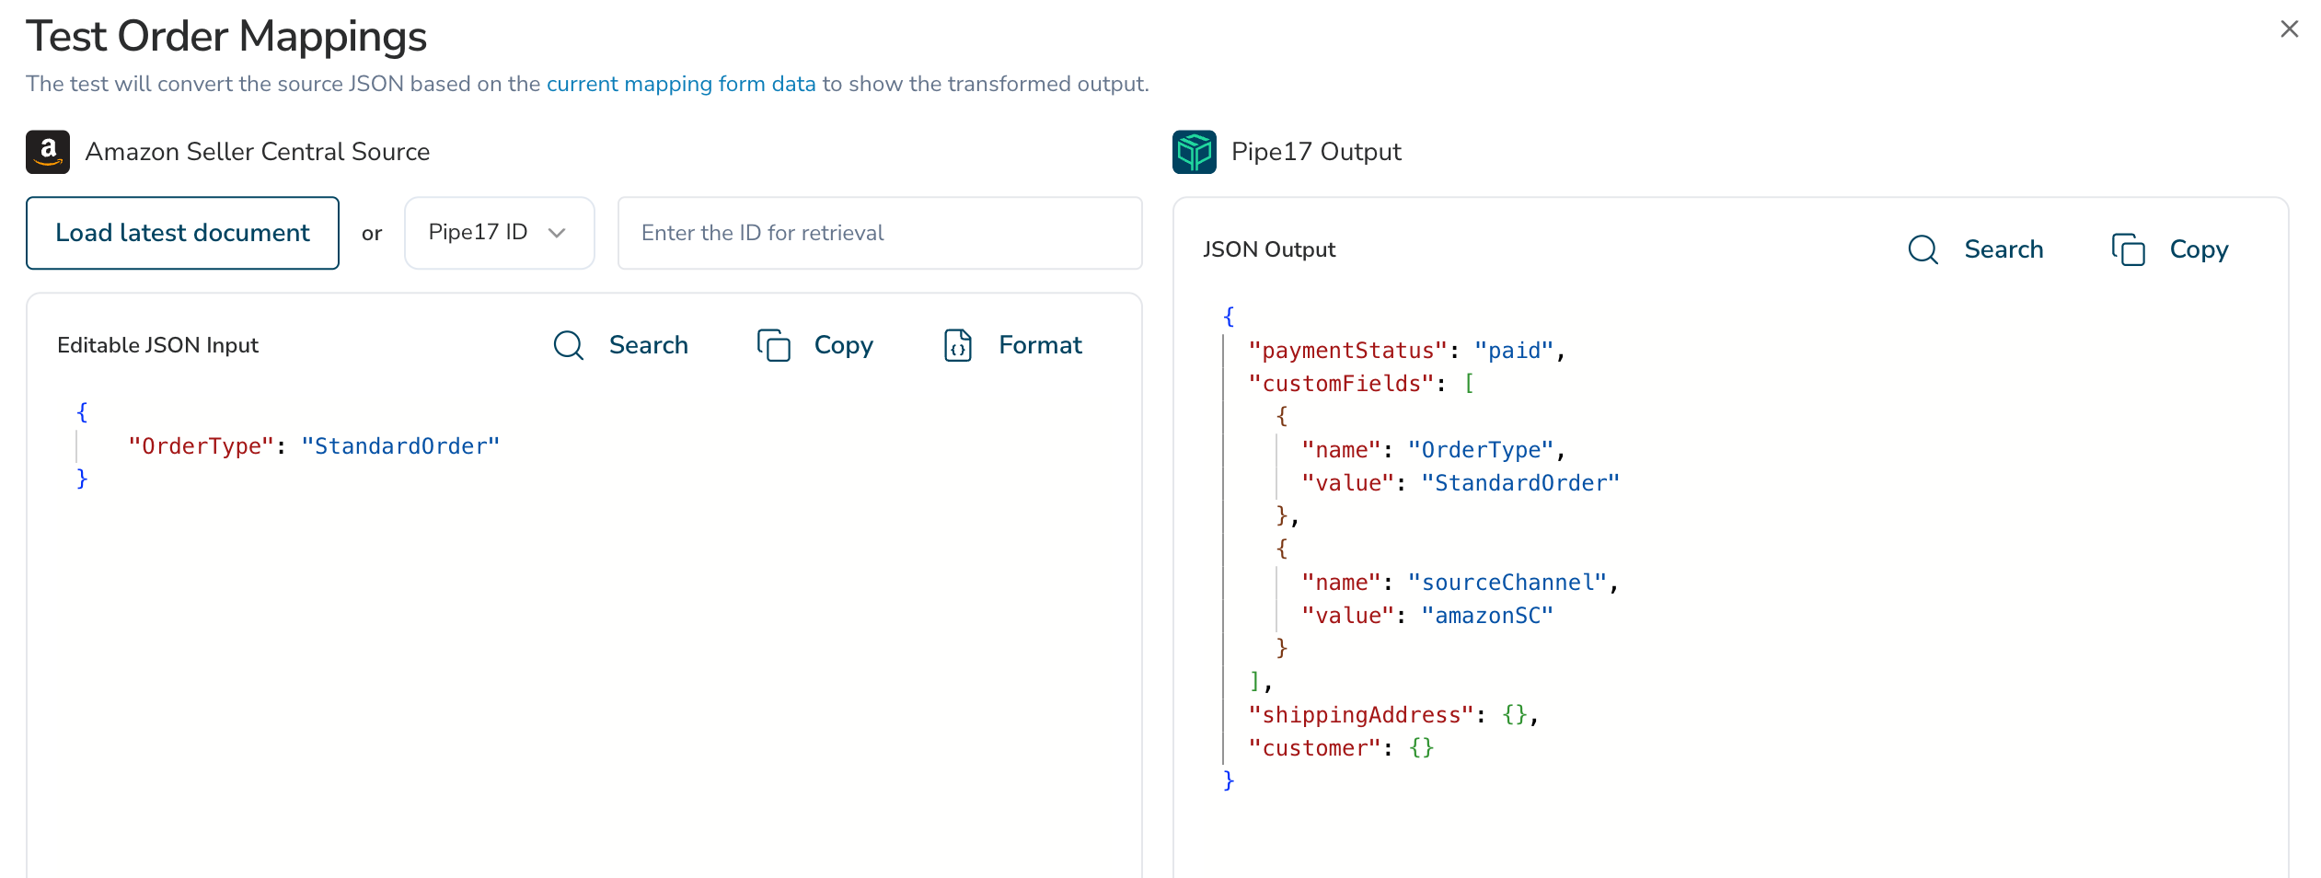
Task: Focus the ID for retrieval input field
Action: (x=880, y=233)
